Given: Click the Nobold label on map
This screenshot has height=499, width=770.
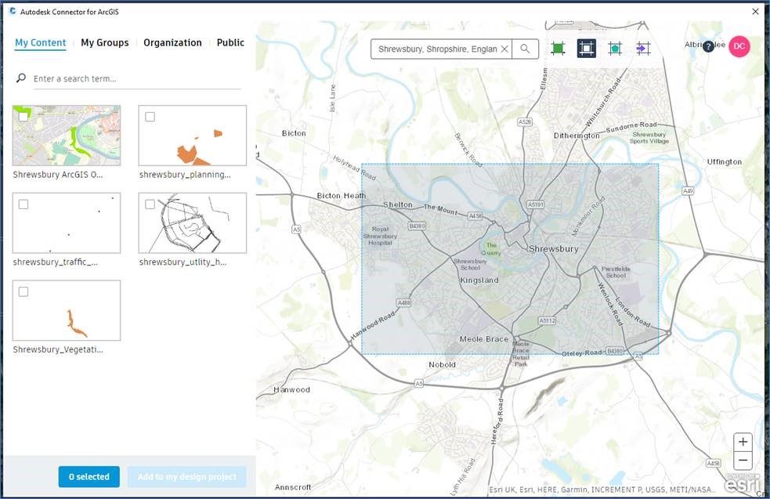Looking at the screenshot, I should (442, 364).
